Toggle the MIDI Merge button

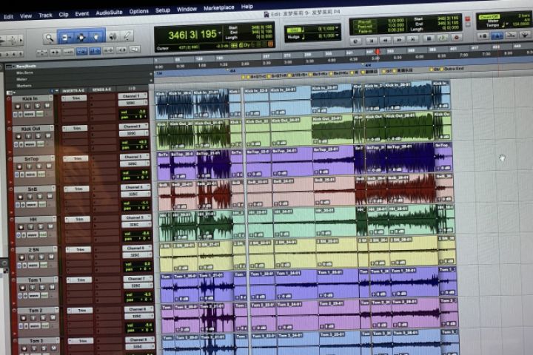point(511,35)
